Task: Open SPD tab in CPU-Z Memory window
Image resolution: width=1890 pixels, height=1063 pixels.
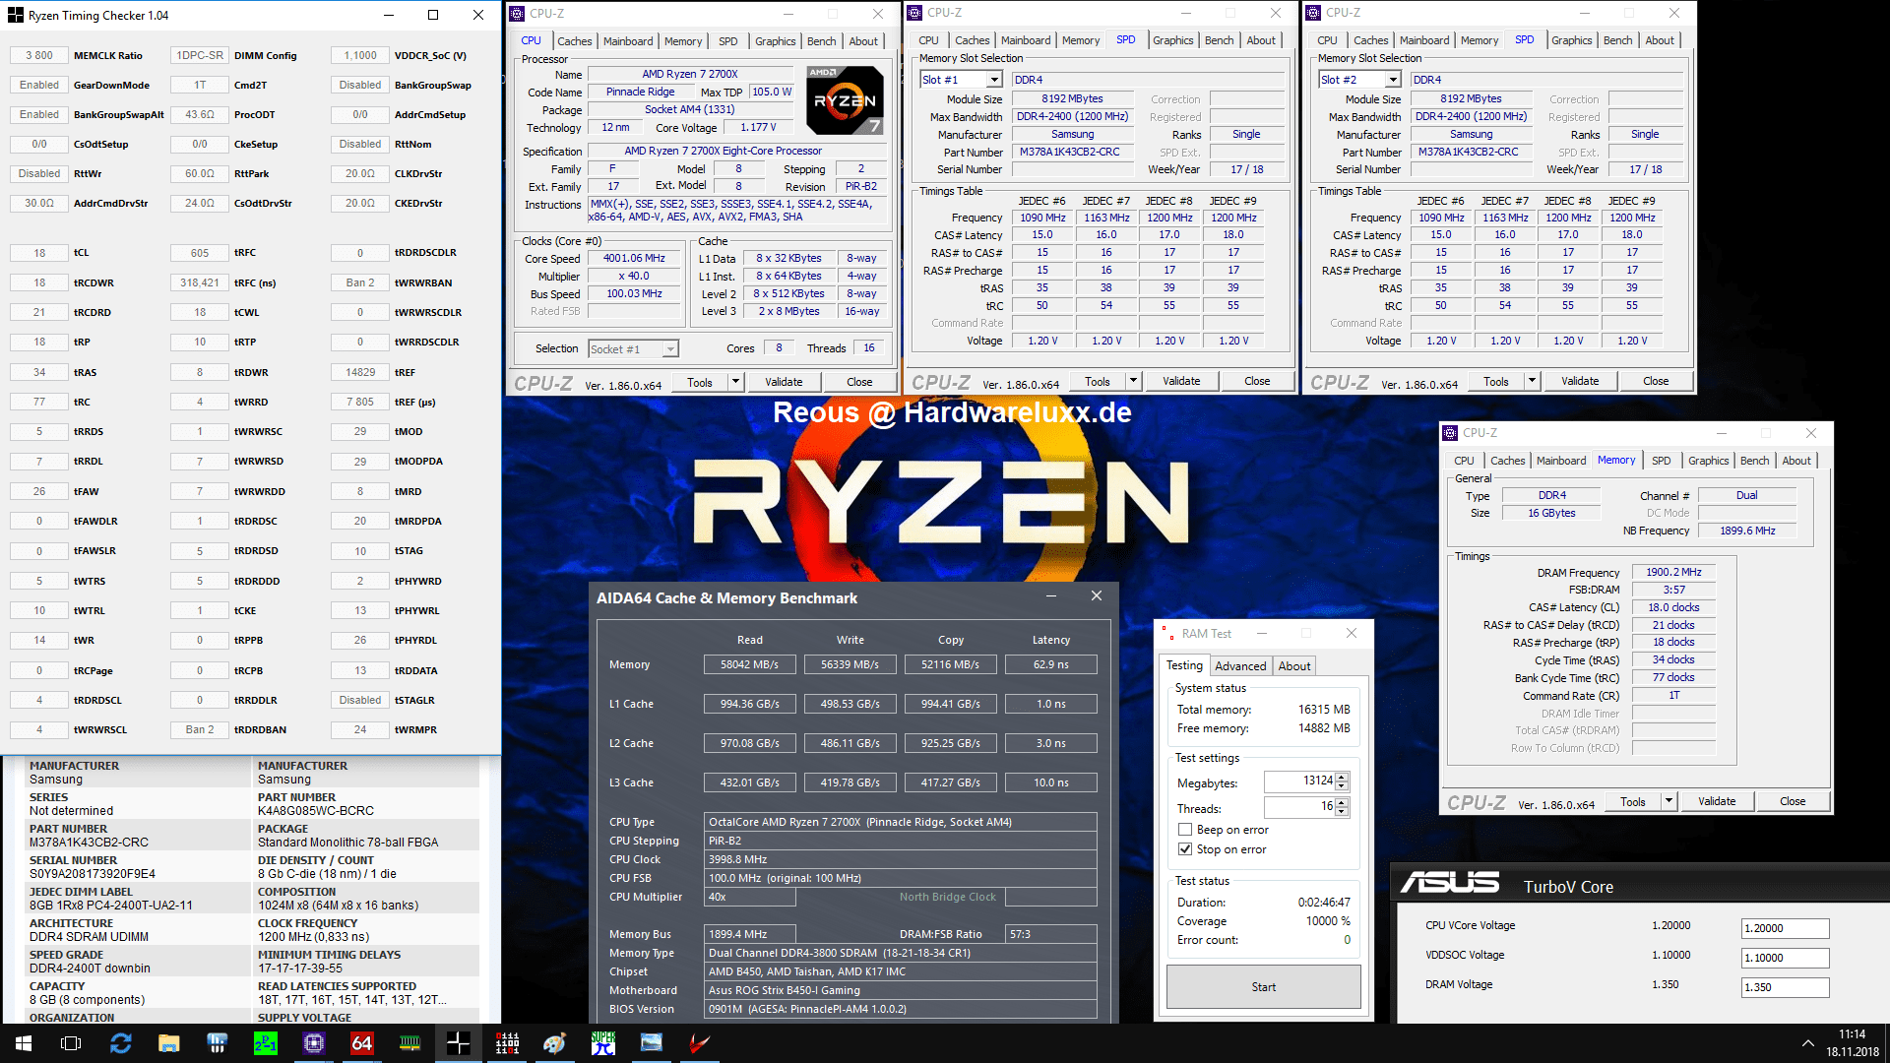Action: pos(1662,461)
